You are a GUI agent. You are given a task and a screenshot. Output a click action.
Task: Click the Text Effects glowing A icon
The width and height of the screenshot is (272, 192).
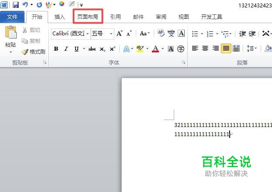[x=127, y=49]
